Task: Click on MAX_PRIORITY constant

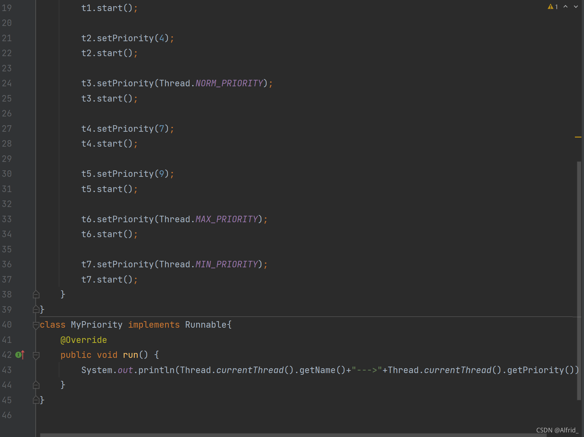Action: [x=227, y=219]
